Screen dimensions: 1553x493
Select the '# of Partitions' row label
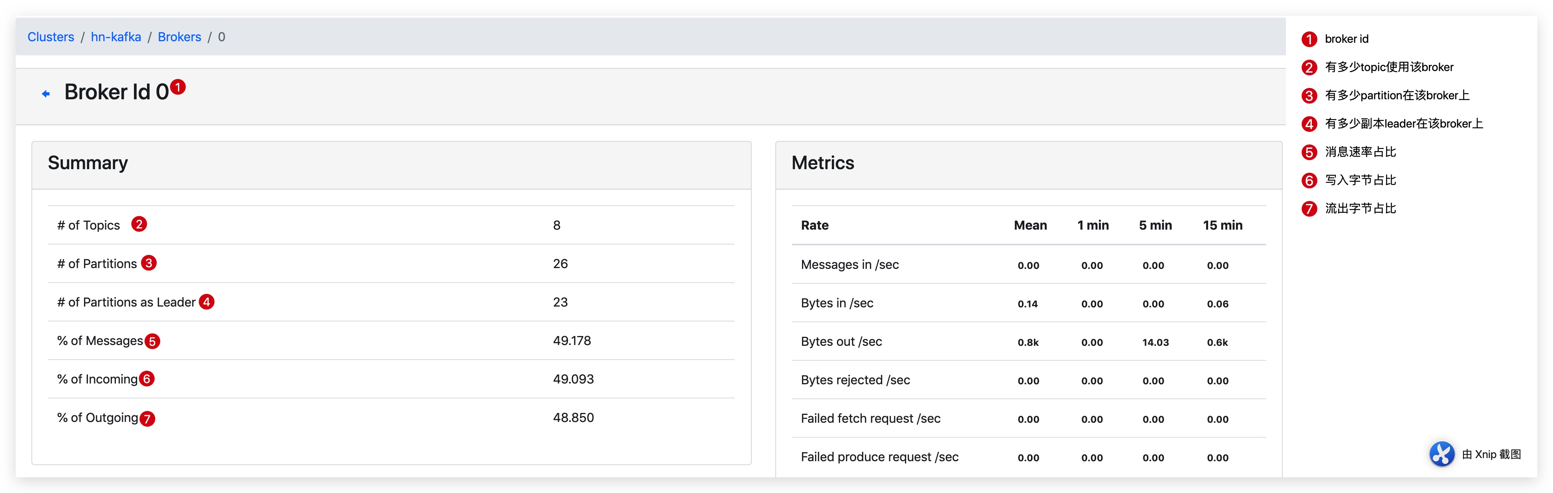[97, 263]
